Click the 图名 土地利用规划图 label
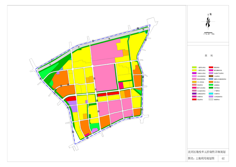The width and height of the screenshot is (236, 167). point(201,158)
